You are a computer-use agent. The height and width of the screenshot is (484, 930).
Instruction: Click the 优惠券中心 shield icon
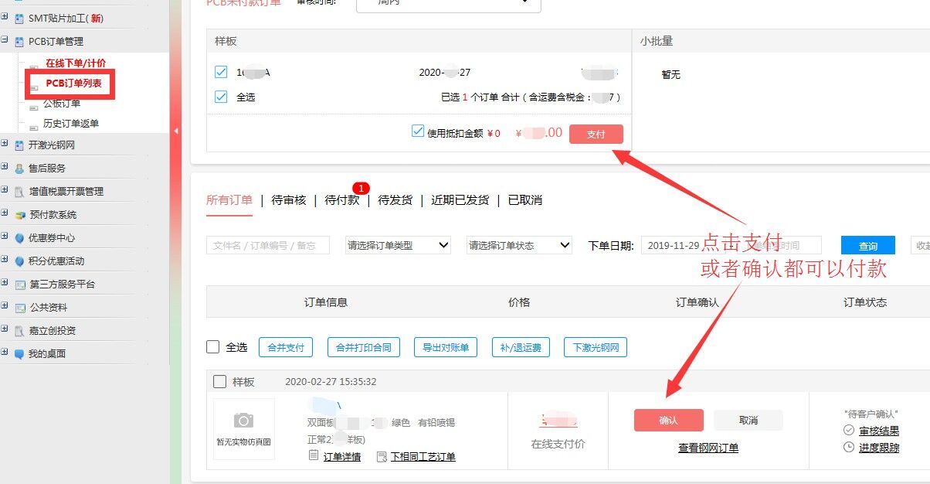pyautogui.click(x=19, y=238)
